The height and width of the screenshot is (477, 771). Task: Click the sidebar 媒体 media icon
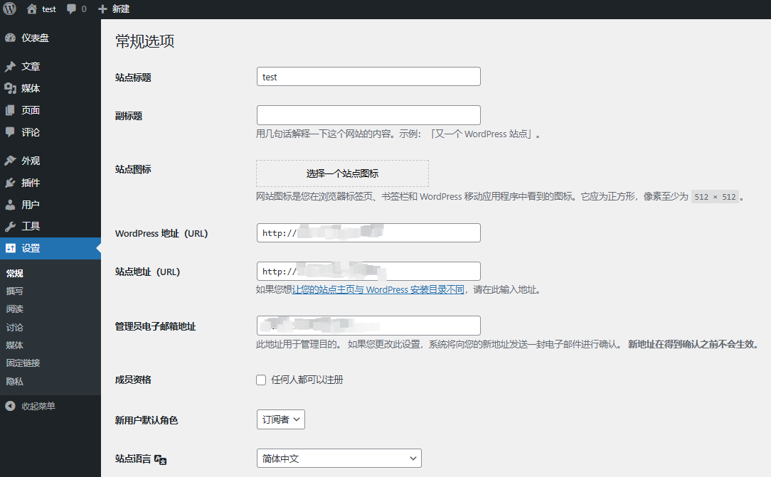pyautogui.click(x=11, y=88)
